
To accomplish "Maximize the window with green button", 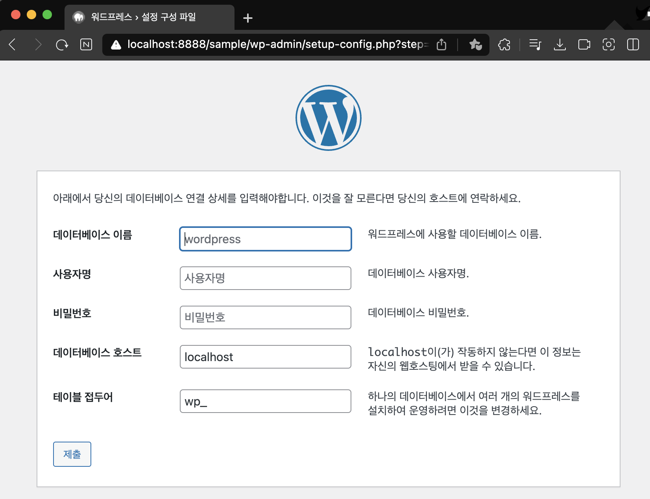I will click(47, 15).
